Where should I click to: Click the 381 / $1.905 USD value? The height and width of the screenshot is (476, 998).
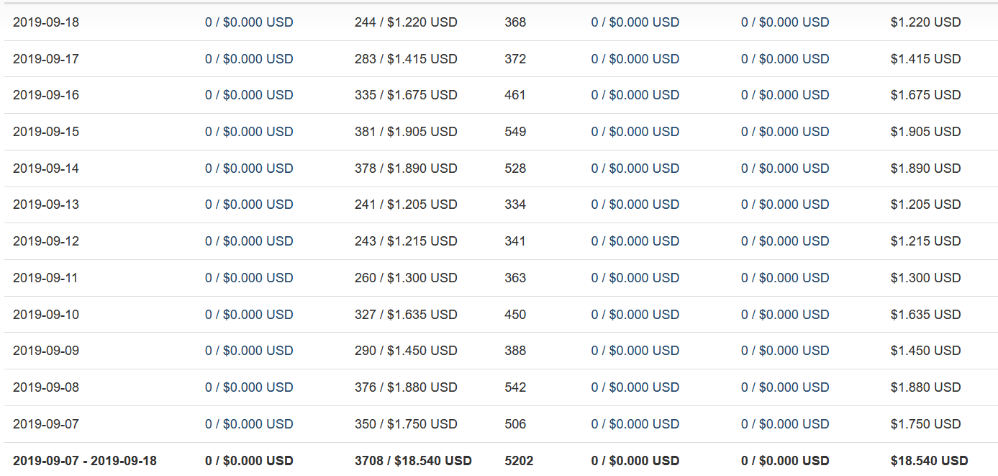tap(406, 132)
